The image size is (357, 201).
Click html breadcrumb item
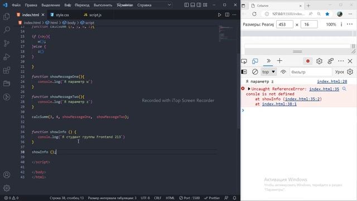(52, 23)
